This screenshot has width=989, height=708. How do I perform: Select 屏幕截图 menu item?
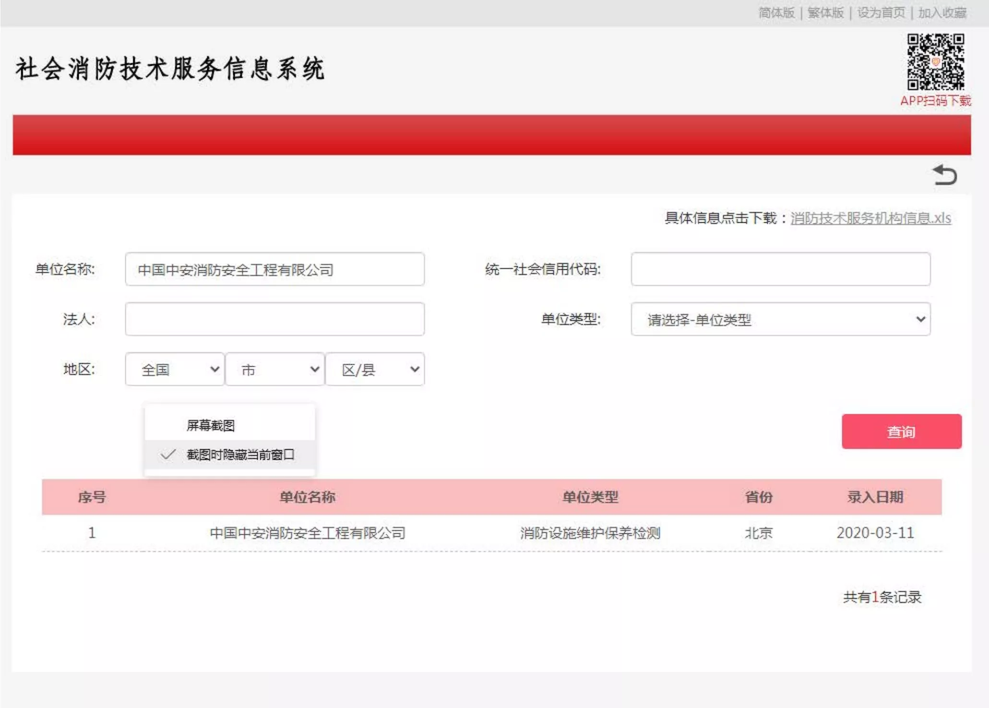pyautogui.click(x=230, y=425)
